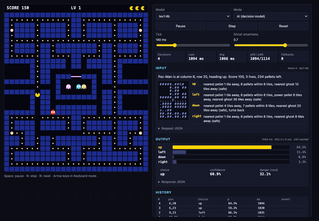
Task: Click the 'Move 4 · tev1:4b' label
Action: click(298, 68)
